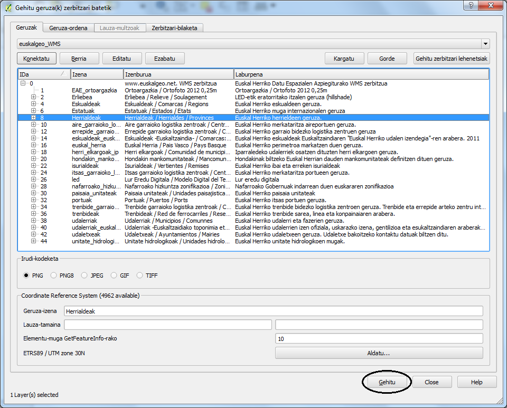Switch to the Geruza-ordena tab
Image resolution: width=507 pixels, height=408 pixels.
(68, 27)
